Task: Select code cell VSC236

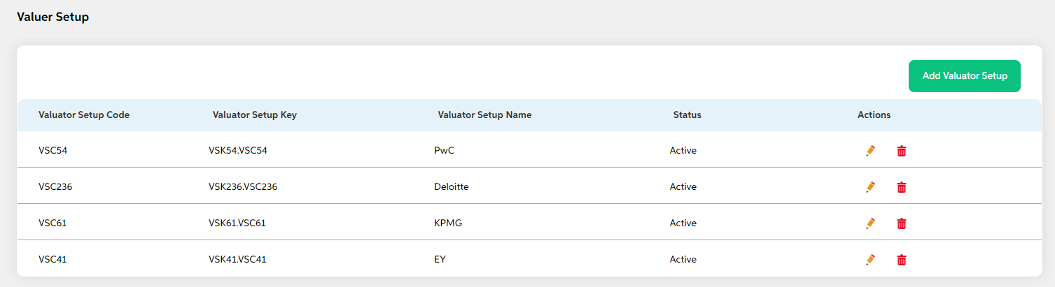Action: pyautogui.click(x=55, y=186)
